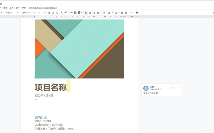
Task: Open the Open Sans font dropdown
Action: (28, 13)
